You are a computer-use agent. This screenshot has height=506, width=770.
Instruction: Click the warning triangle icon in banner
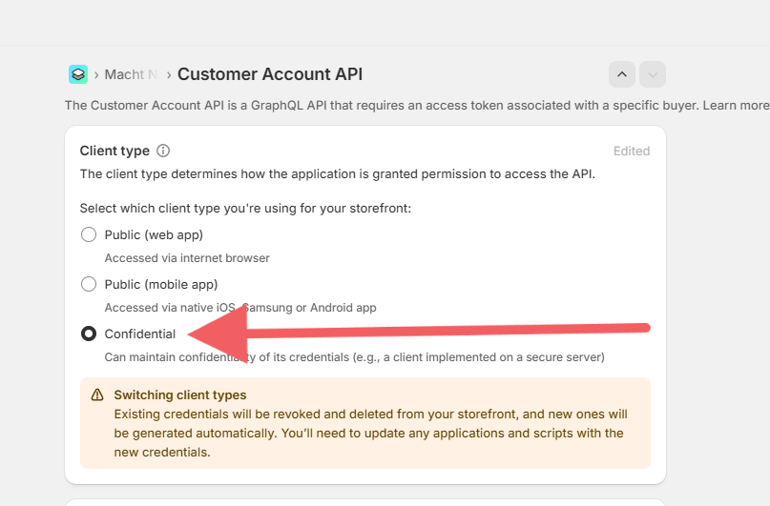coord(97,395)
